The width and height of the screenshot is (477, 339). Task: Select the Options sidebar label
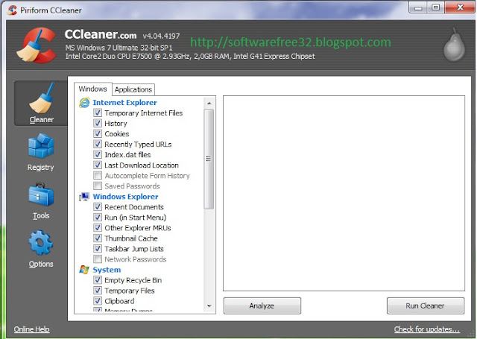pyautogui.click(x=41, y=264)
